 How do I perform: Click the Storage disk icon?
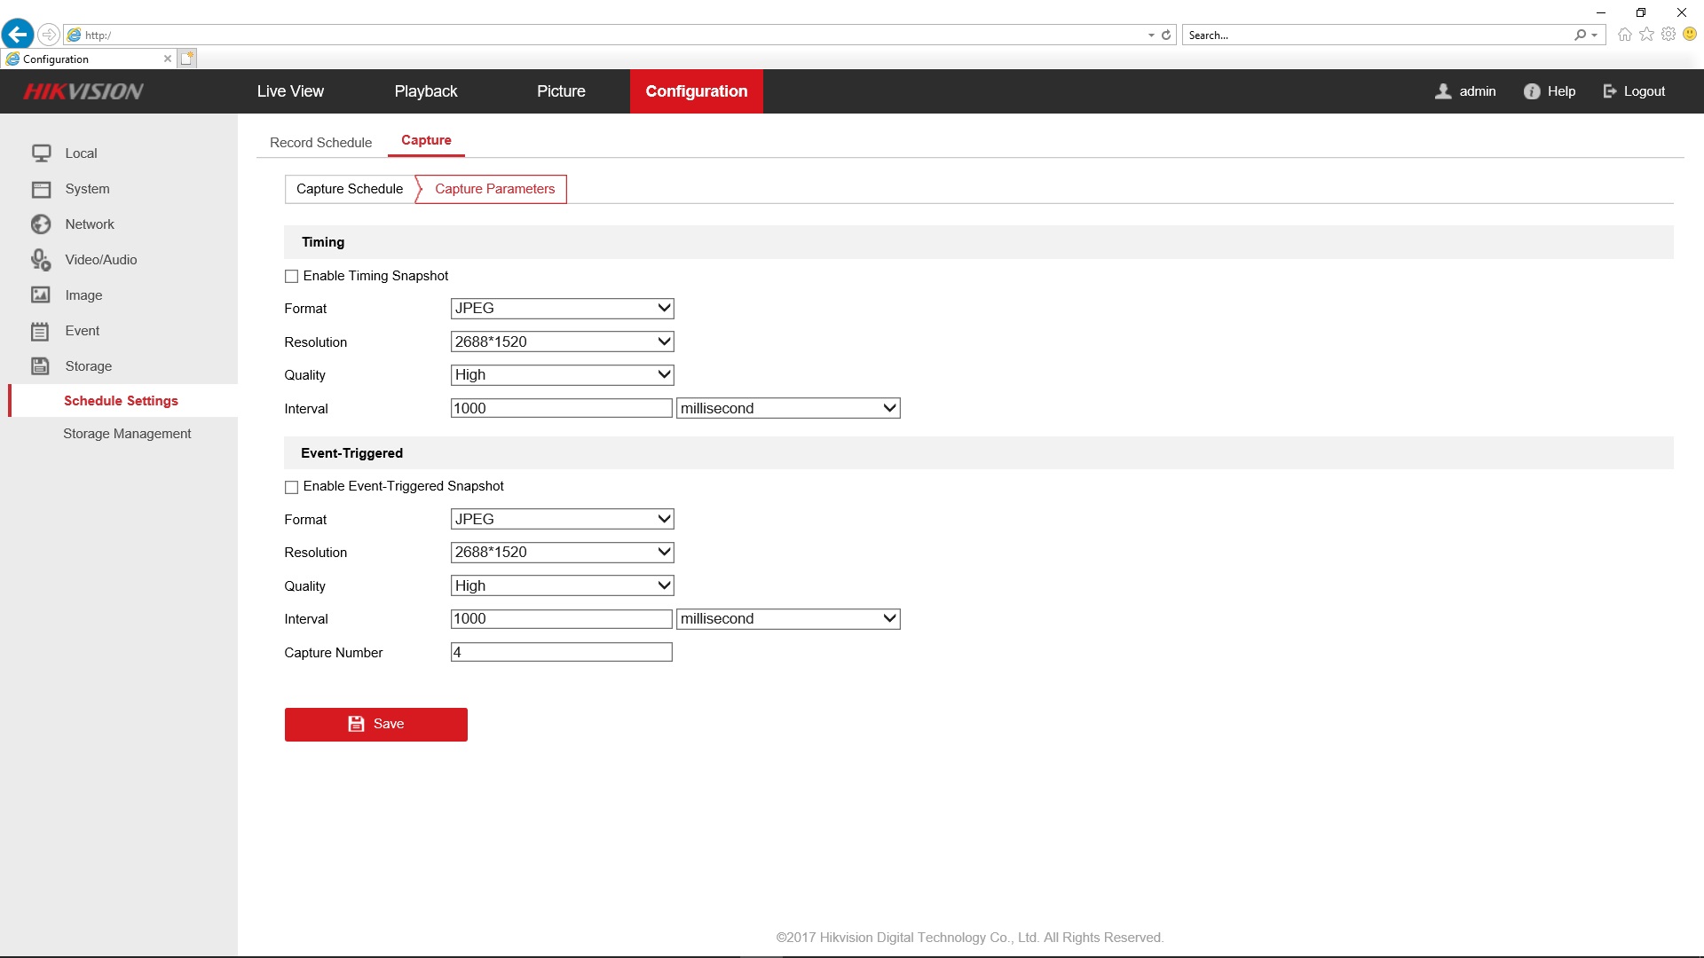coord(41,366)
